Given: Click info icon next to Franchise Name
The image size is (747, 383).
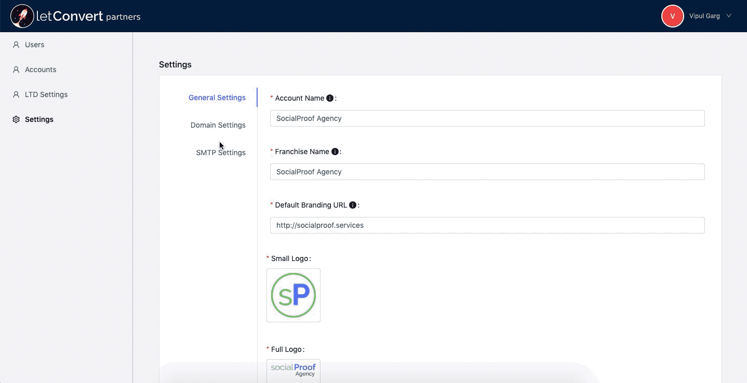Looking at the screenshot, I should (x=335, y=152).
